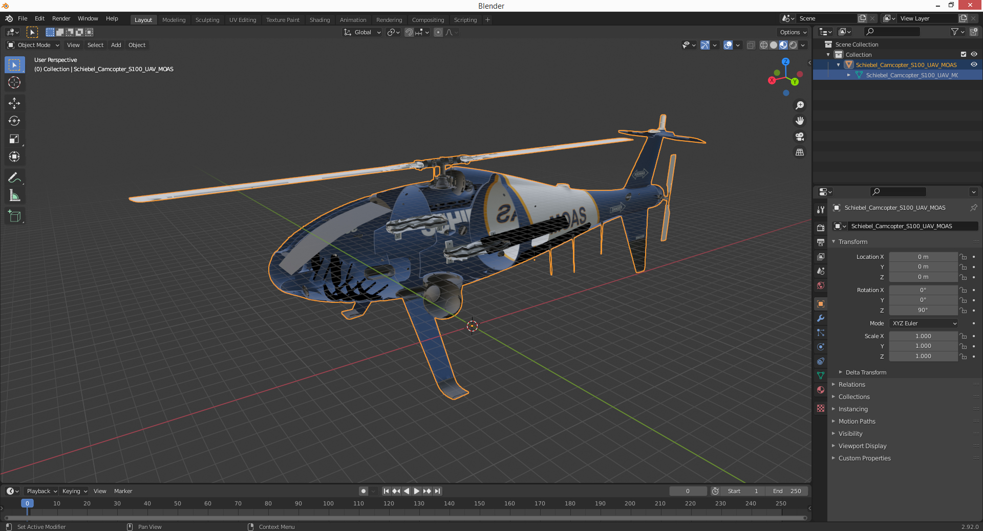Open the Object Data mesh properties tab
Screen dimensions: 983x531
tap(821, 375)
